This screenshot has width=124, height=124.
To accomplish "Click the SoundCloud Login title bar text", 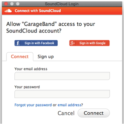I will 62,4.
